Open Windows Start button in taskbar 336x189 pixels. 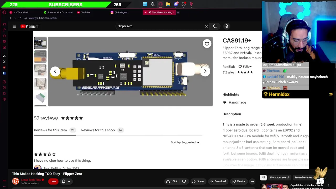pos(145,4)
